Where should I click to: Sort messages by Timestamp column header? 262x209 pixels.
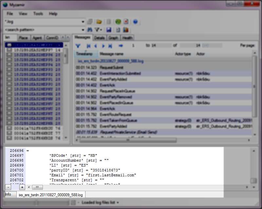[84, 54]
